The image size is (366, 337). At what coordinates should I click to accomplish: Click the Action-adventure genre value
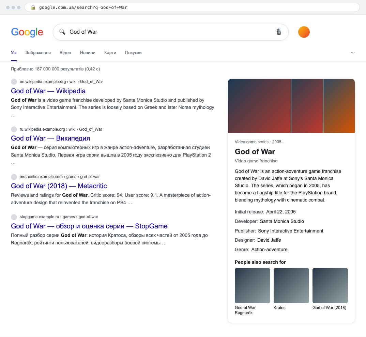pos(269,250)
